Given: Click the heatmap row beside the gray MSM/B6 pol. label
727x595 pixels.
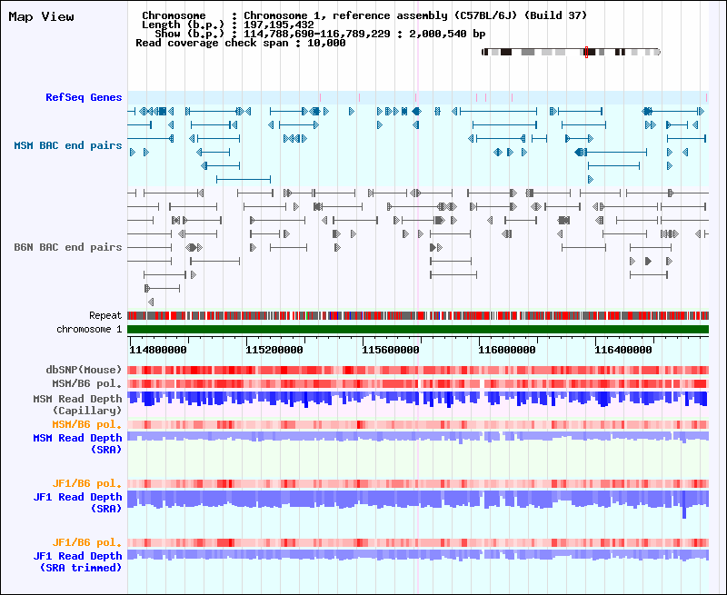Looking at the screenshot, I should [x=418, y=383].
